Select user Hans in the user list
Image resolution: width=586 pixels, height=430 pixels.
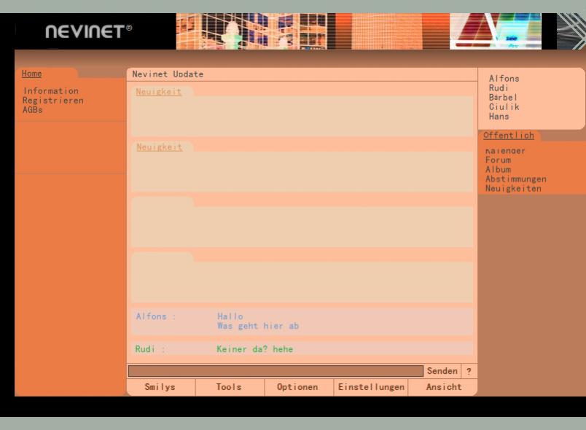click(x=499, y=117)
